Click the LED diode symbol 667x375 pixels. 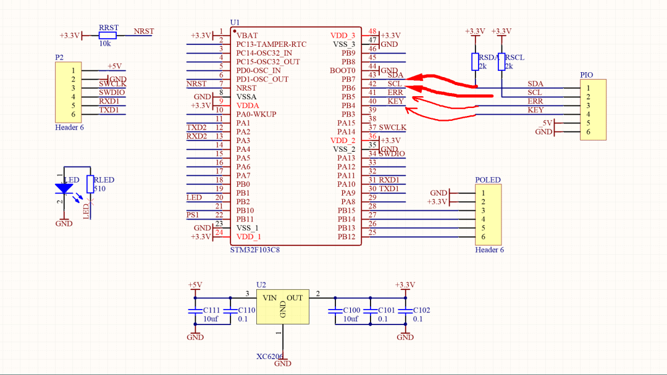click(64, 188)
